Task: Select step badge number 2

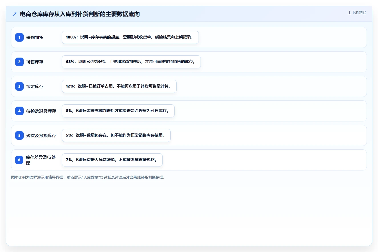Action: [x=19, y=62]
